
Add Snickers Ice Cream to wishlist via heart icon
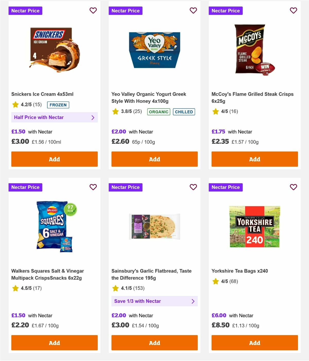tap(93, 11)
